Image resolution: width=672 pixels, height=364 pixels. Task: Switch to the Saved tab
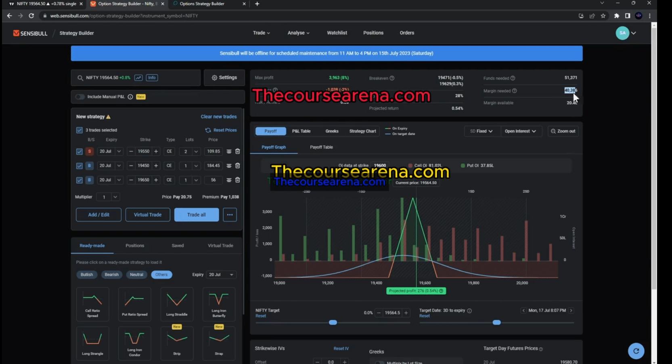coord(178,246)
